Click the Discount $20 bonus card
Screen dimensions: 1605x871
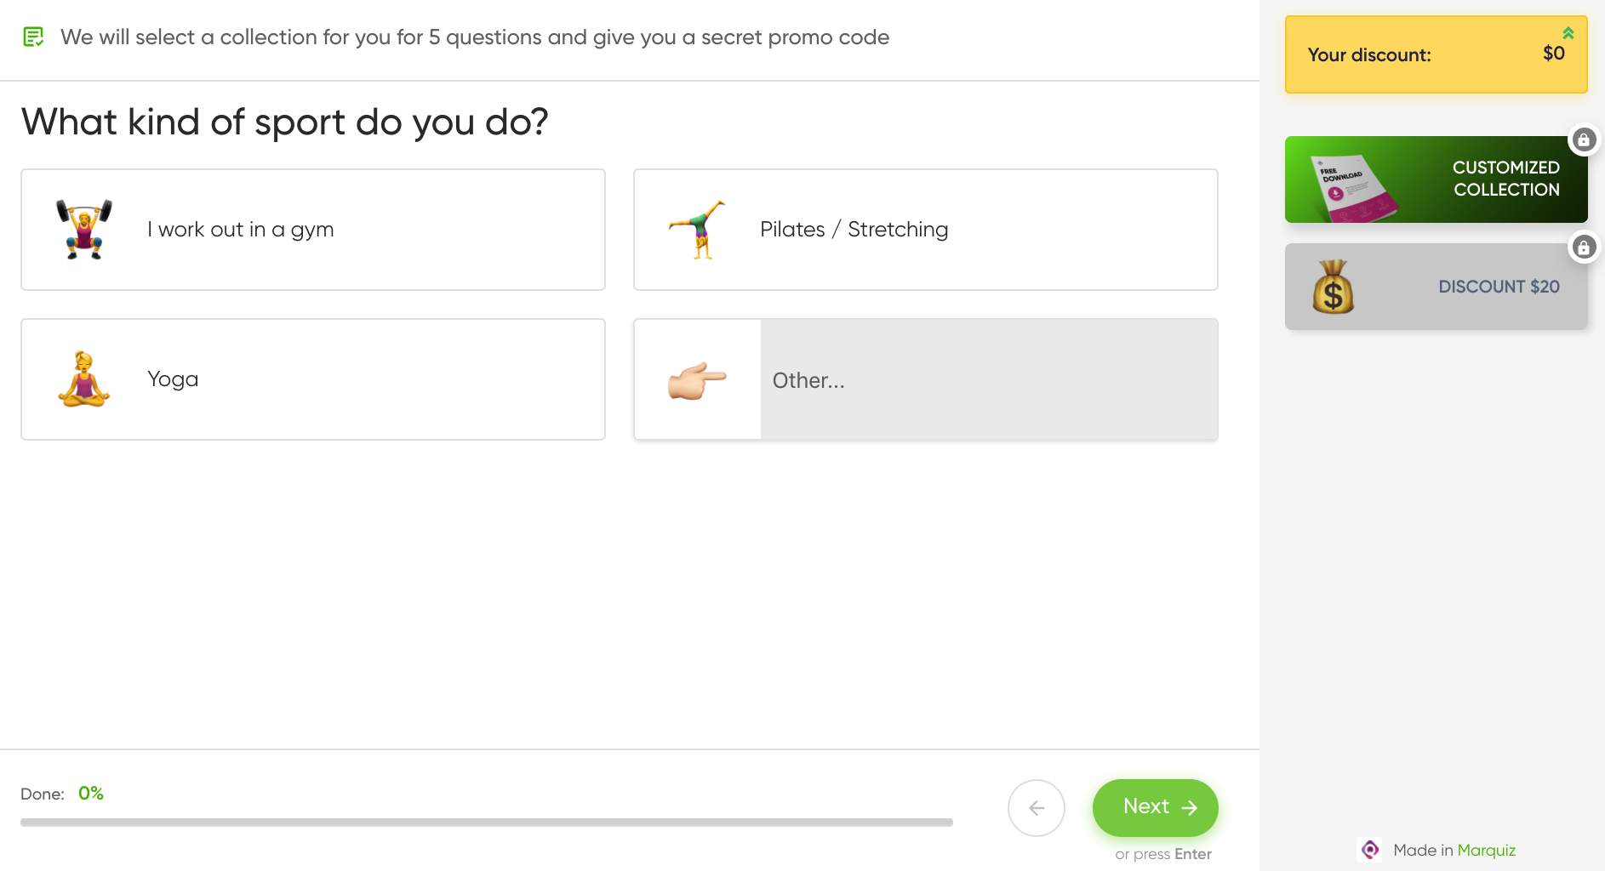(x=1437, y=287)
